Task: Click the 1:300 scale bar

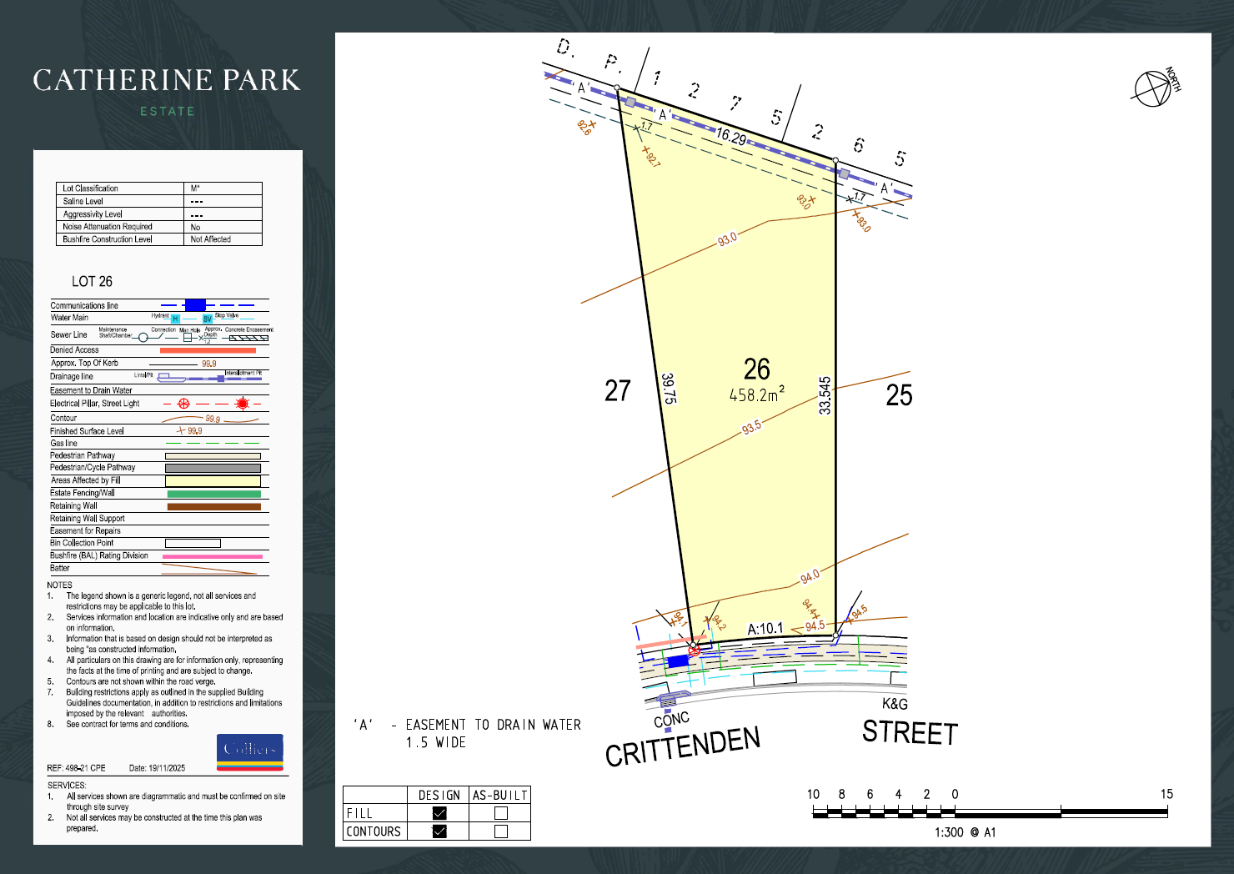Action: (990, 811)
